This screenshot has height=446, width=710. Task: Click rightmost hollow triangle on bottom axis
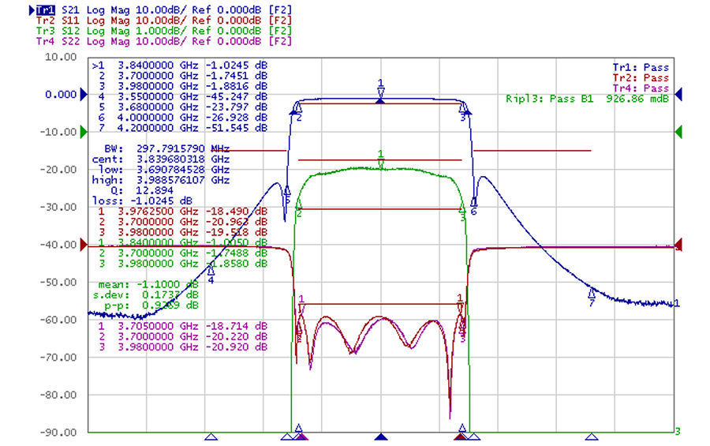[x=591, y=436]
